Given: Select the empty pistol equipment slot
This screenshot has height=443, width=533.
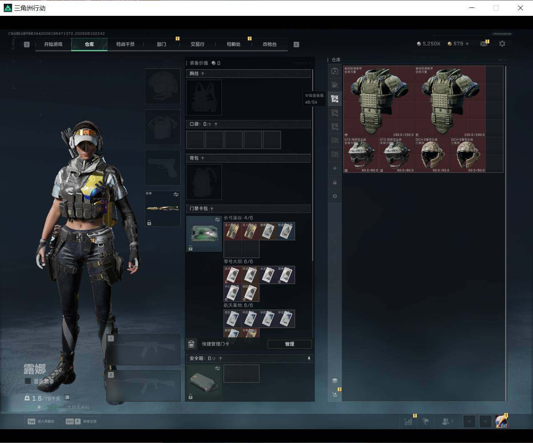Looking at the screenshot, I should [163, 168].
